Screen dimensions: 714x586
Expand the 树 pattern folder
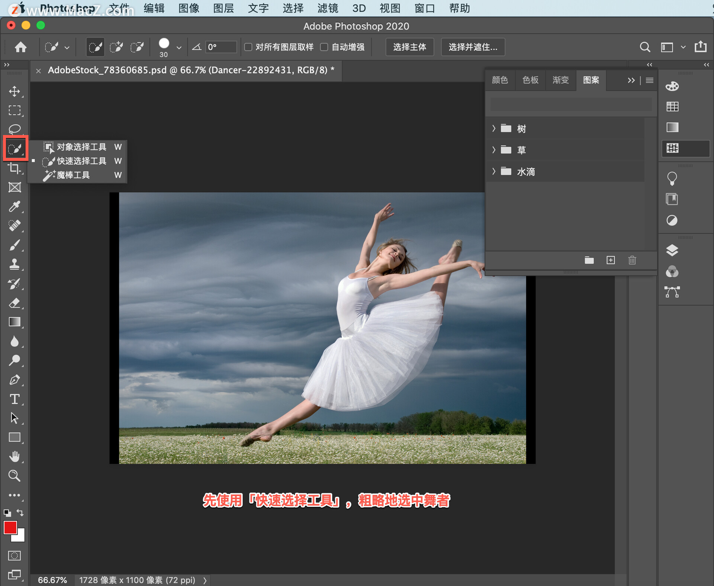pos(494,128)
